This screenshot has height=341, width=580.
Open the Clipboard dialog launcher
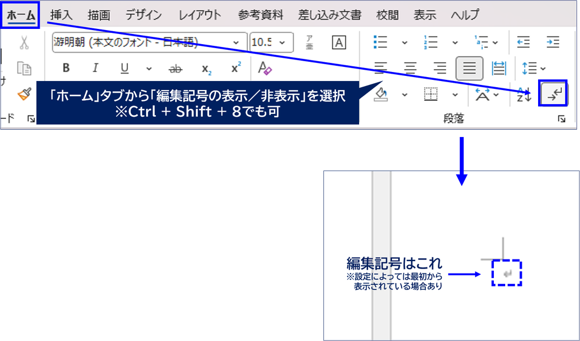click(31, 119)
